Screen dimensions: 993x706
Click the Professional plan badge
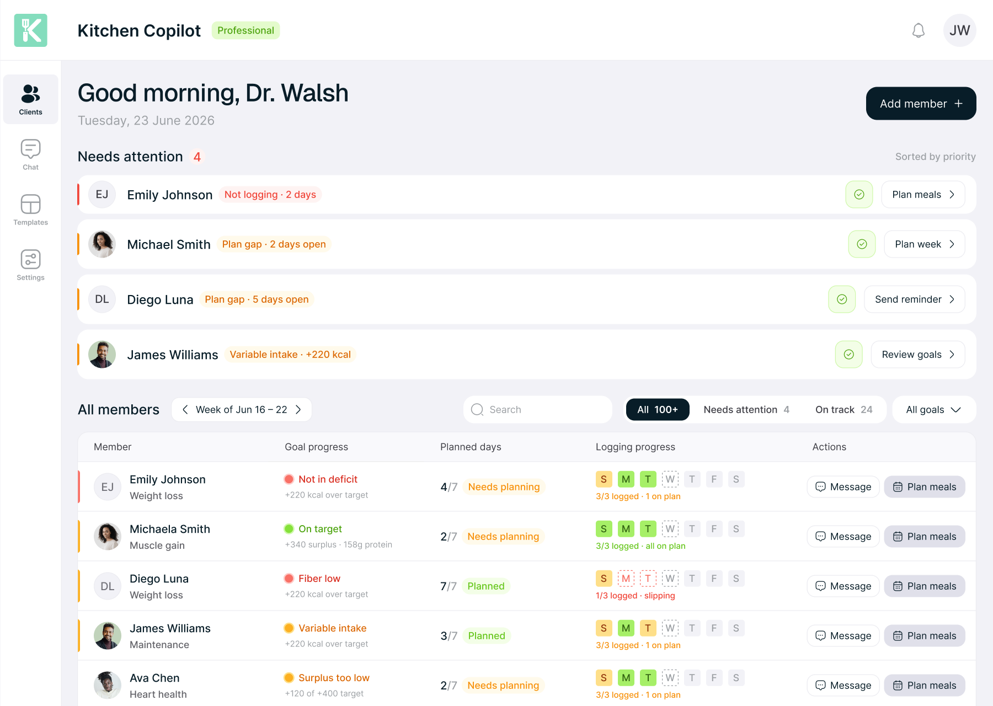pyautogui.click(x=245, y=30)
